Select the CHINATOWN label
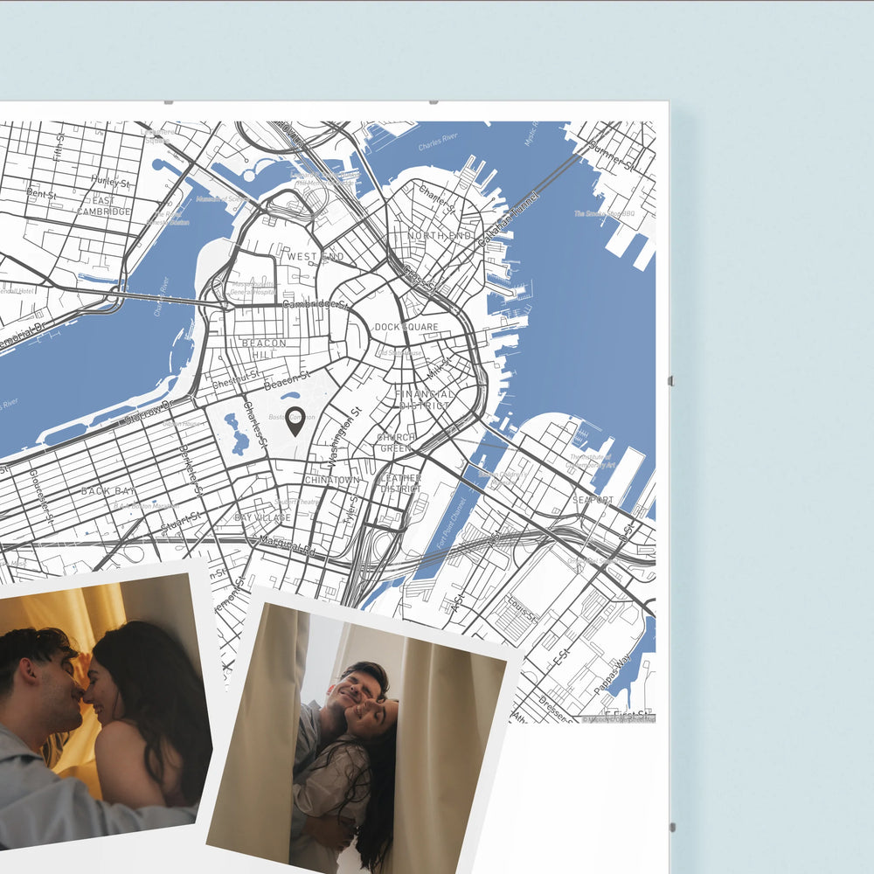This screenshot has width=874, height=874. (x=332, y=480)
